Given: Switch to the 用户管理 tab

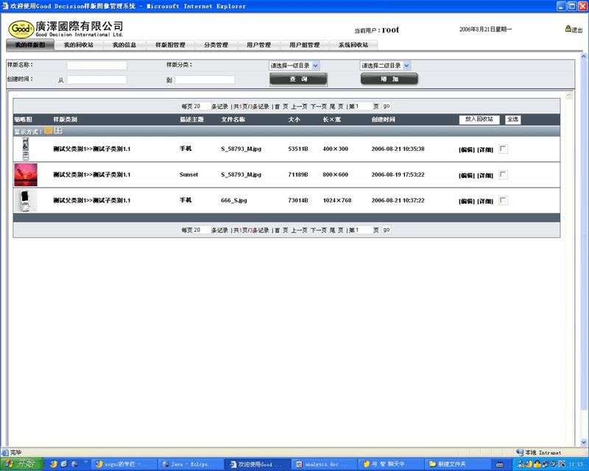Looking at the screenshot, I should coord(259,45).
